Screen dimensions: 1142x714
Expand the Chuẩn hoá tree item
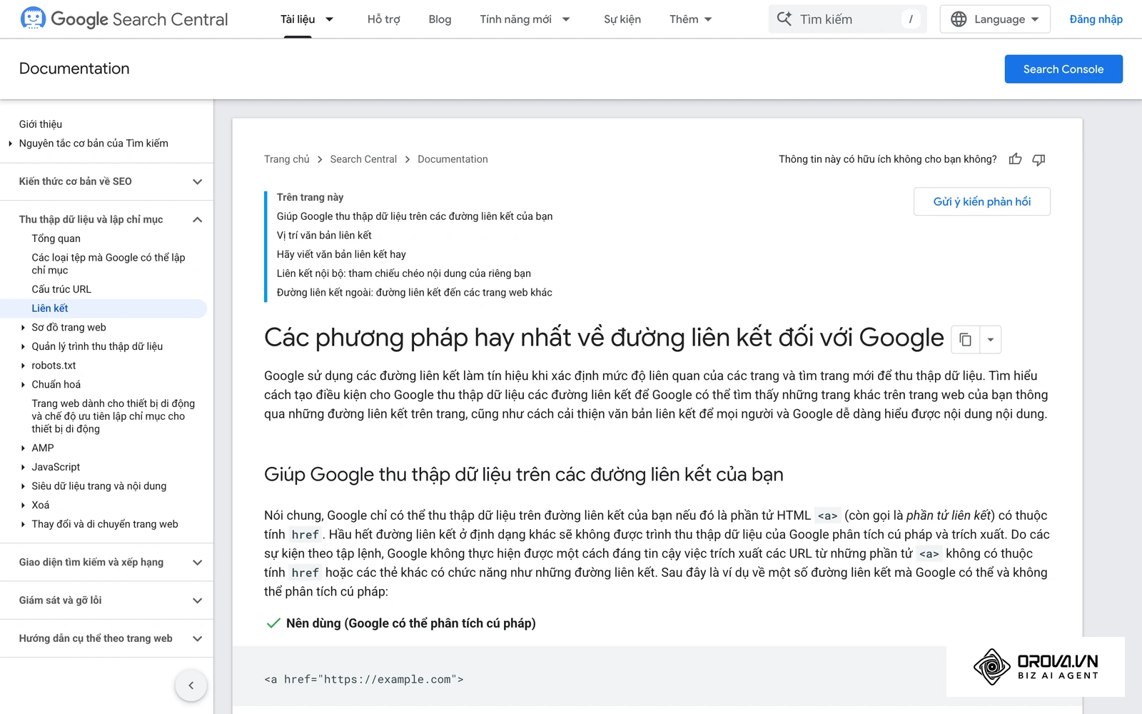pos(24,385)
